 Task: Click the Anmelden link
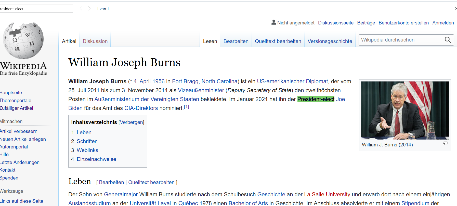coord(443,23)
